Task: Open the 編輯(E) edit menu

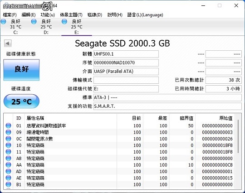Action: [29, 15]
